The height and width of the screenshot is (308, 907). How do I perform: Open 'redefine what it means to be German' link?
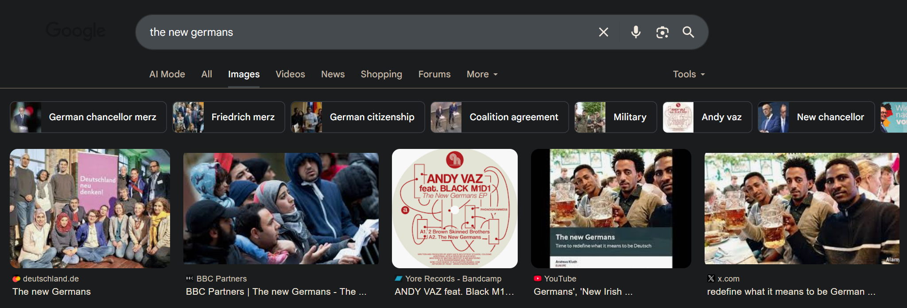791,292
